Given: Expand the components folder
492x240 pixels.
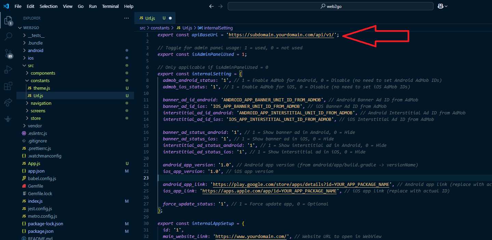Looking at the screenshot, I should pos(43,73).
